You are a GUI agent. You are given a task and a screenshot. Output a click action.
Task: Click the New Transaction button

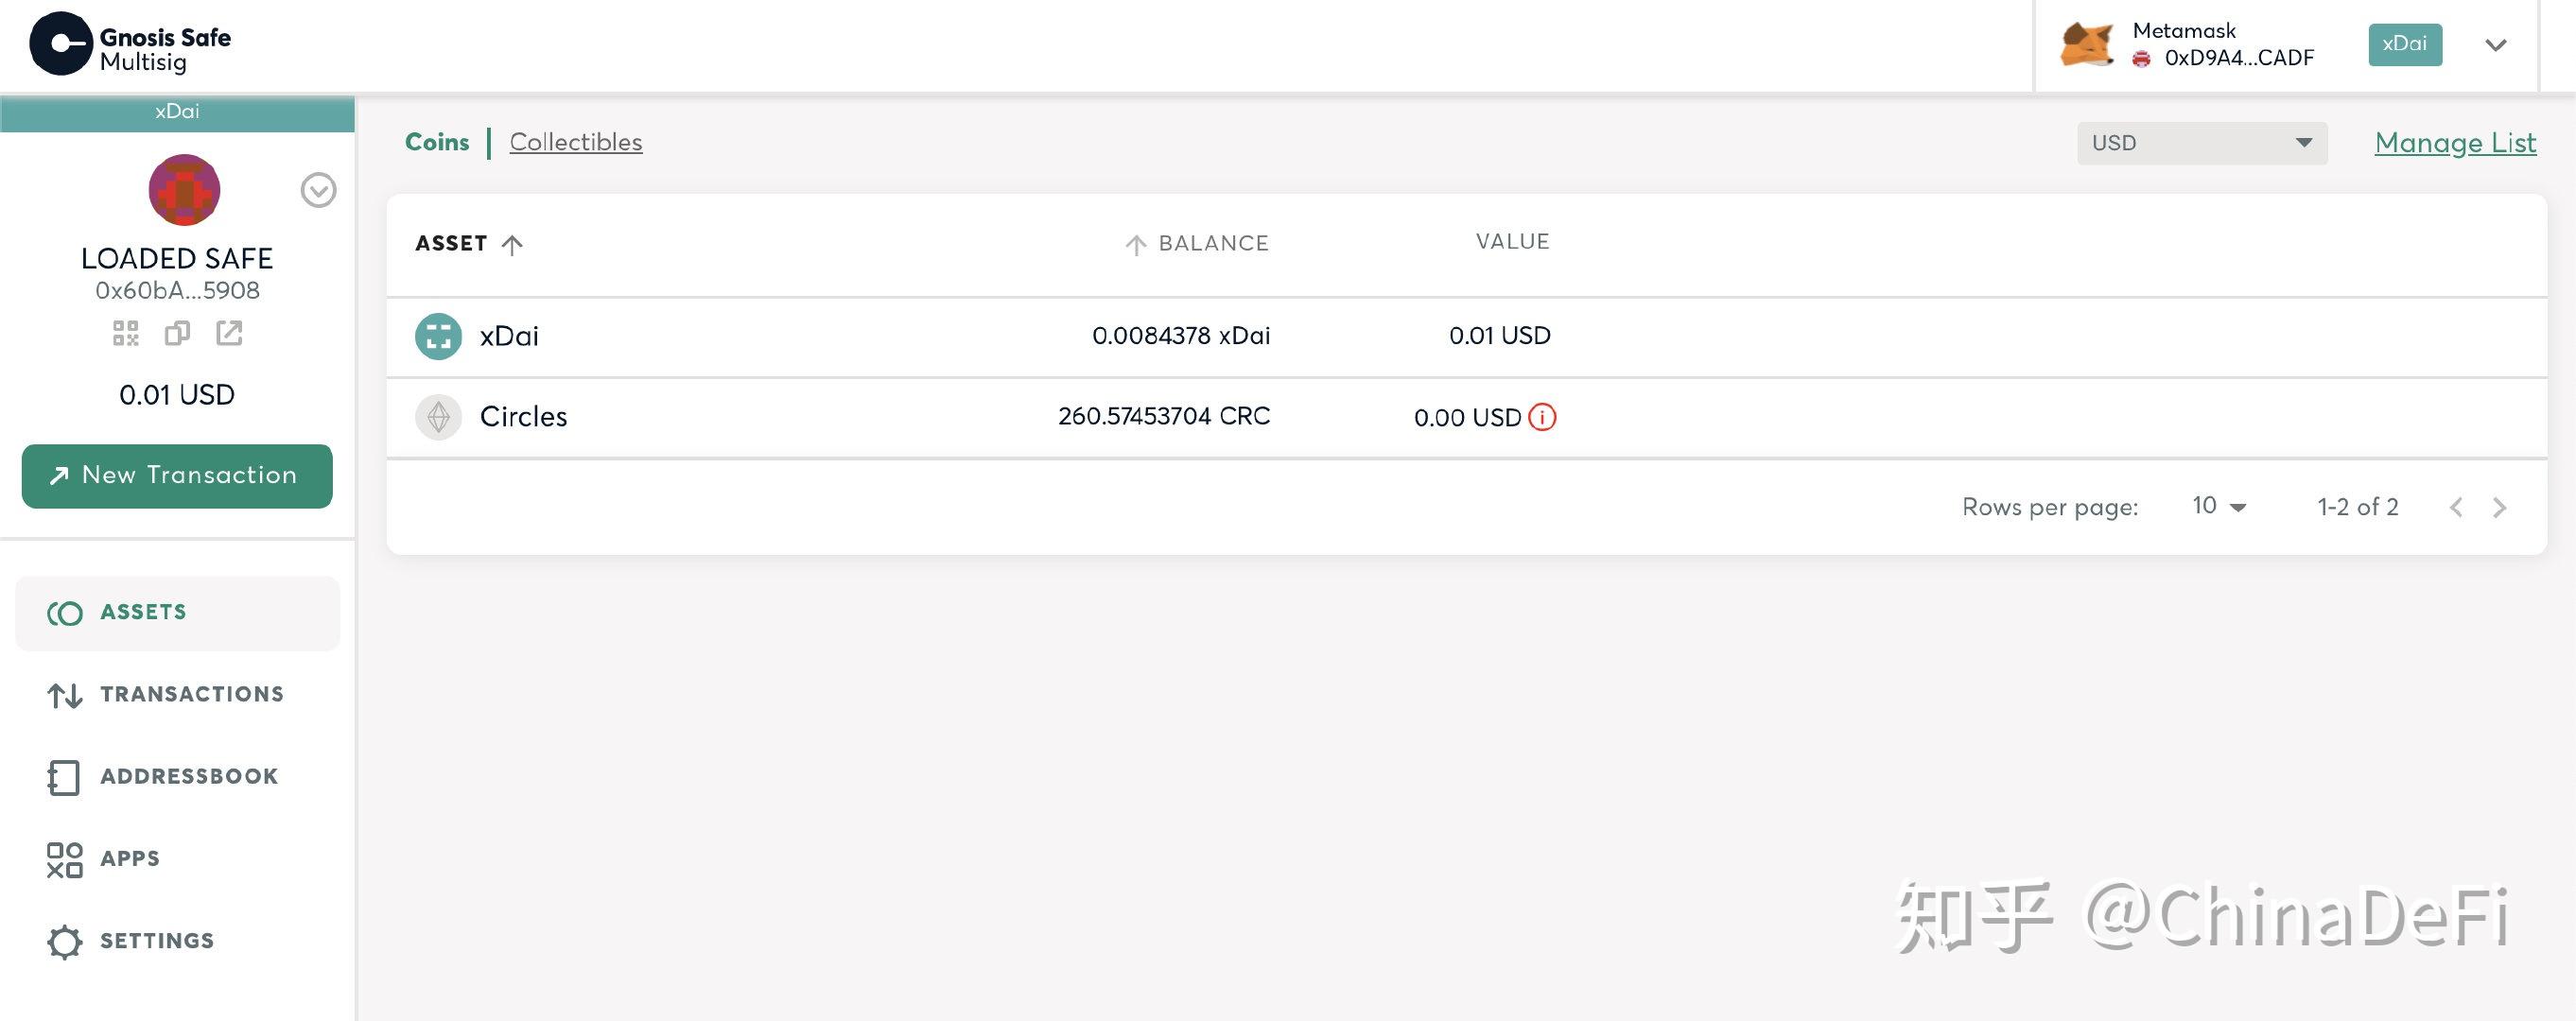[x=178, y=475]
